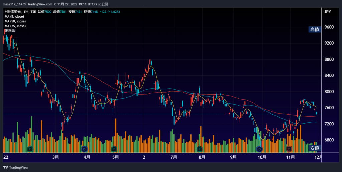
Task: Select the MA (5, close) indicator legend
Action: point(14,17)
